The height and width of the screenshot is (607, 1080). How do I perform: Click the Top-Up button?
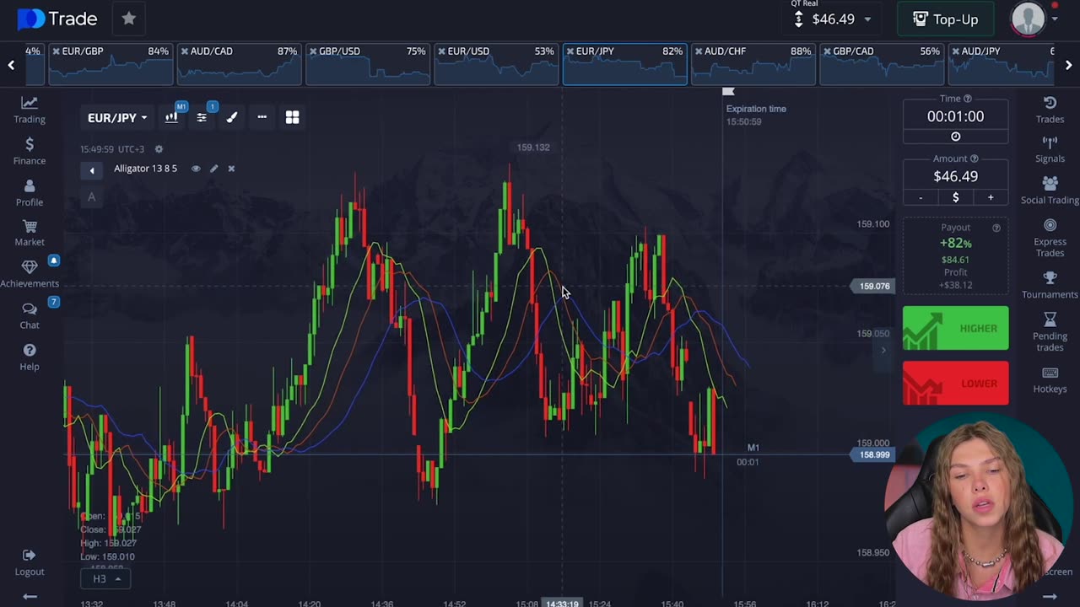click(x=945, y=19)
